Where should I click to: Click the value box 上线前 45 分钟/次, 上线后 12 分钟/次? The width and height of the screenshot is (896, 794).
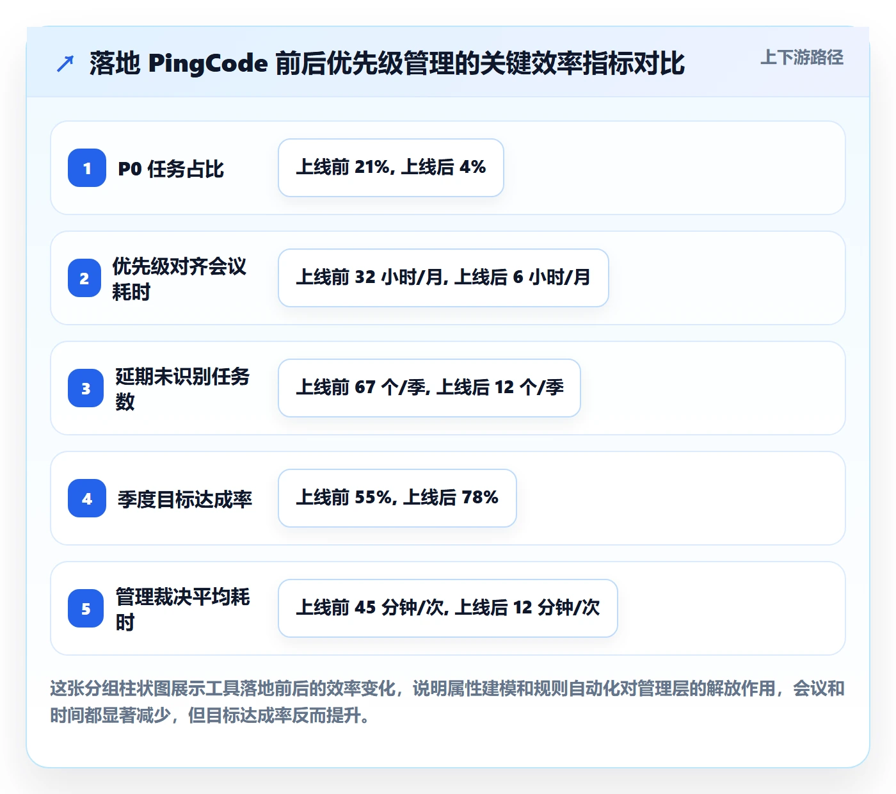click(x=448, y=608)
